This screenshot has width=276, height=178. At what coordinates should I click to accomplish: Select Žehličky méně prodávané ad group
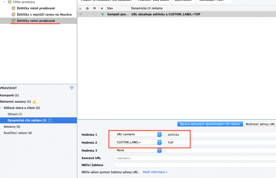point(36,8)
